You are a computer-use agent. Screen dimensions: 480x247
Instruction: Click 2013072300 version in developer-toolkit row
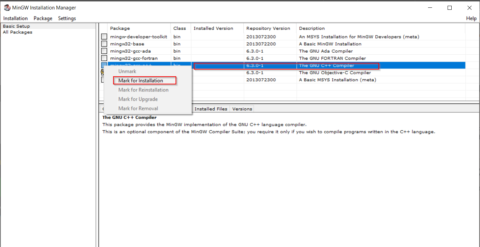pos(261,37)
